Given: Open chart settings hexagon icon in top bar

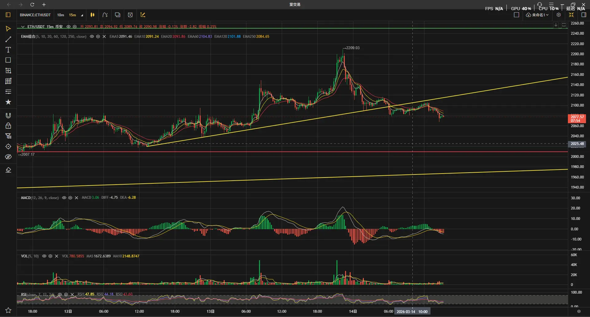Looking at the screenshot, I should (559, 15).
